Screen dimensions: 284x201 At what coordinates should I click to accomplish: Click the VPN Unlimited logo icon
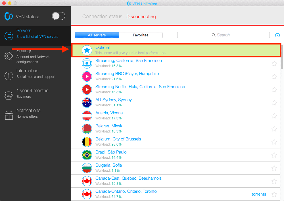point(9,16)
